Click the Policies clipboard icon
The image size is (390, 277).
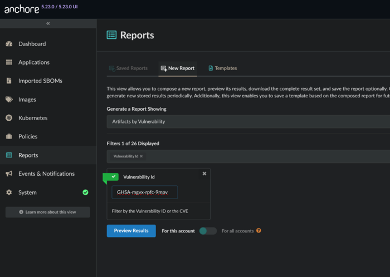(x=9, y=136)
